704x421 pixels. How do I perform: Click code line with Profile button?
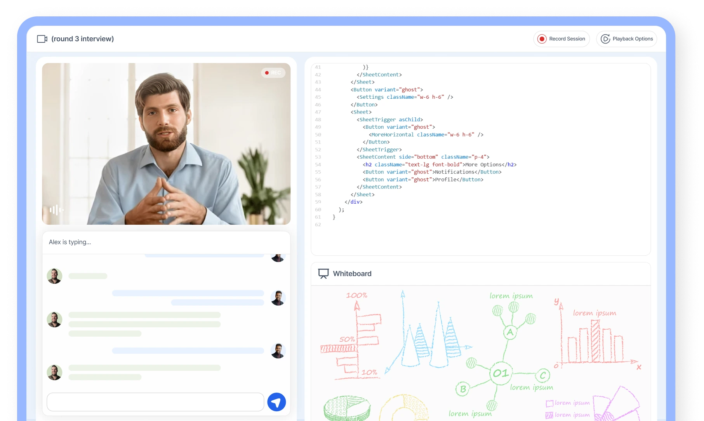tap(423, 180)
